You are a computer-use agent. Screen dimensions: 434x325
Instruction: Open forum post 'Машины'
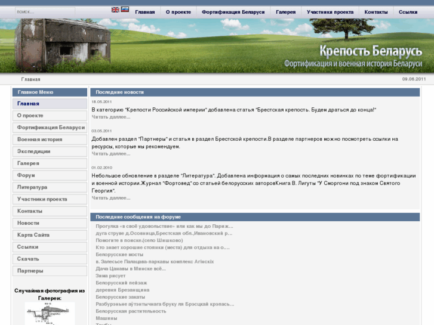coord(106,318)
